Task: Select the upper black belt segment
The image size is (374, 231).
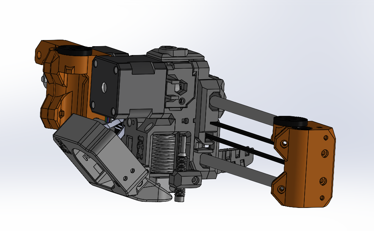Action: [x=242, y=132]
